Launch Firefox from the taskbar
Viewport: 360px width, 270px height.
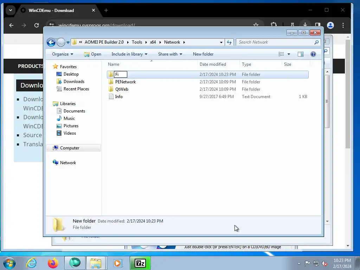pyautogui.click(x=53, y=263)
